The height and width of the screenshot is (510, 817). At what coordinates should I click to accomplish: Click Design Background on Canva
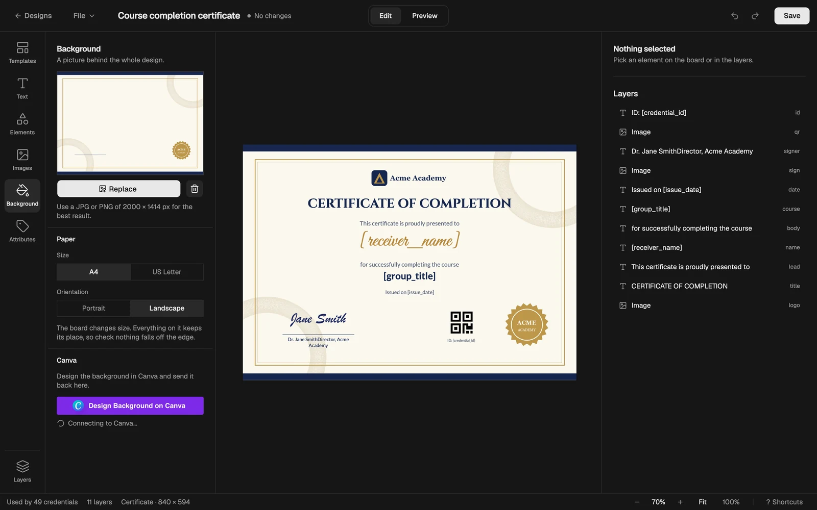(130, 405)
